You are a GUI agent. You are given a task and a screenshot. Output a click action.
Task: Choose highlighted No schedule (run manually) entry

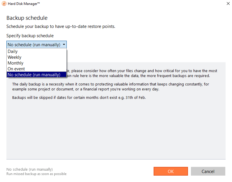36,74
